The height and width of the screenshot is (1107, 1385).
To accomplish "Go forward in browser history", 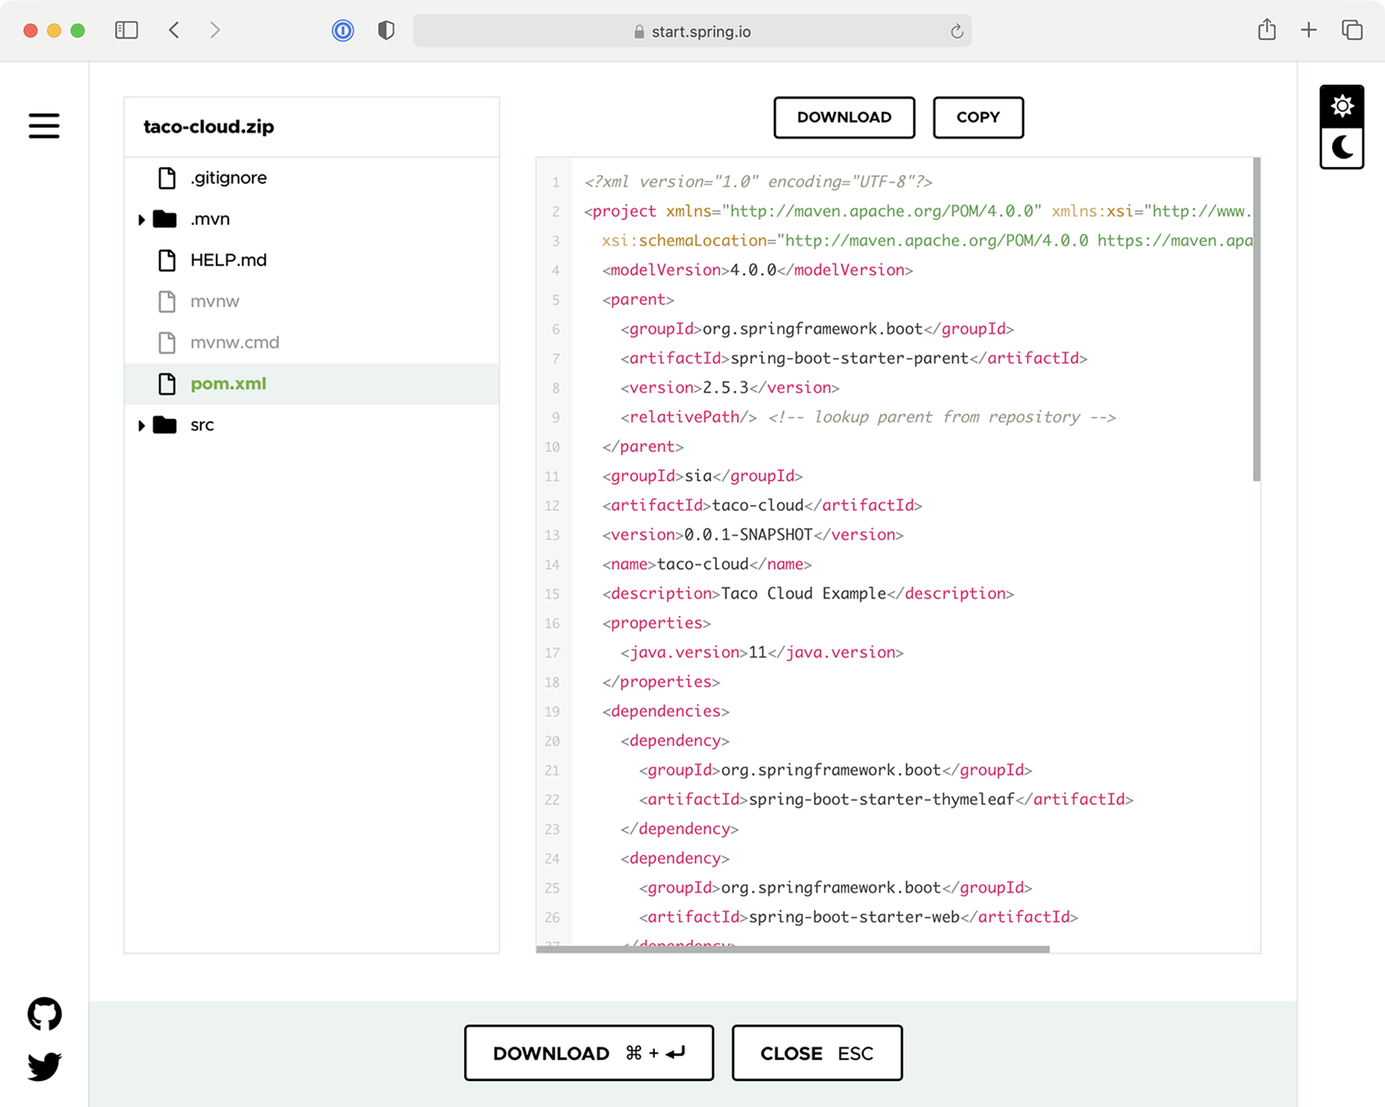I will 214,31.
